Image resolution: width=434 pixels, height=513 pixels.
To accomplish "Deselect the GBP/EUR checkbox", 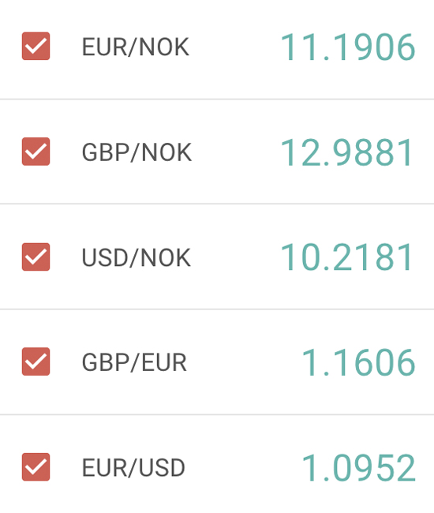I will (x=36, y=361).
